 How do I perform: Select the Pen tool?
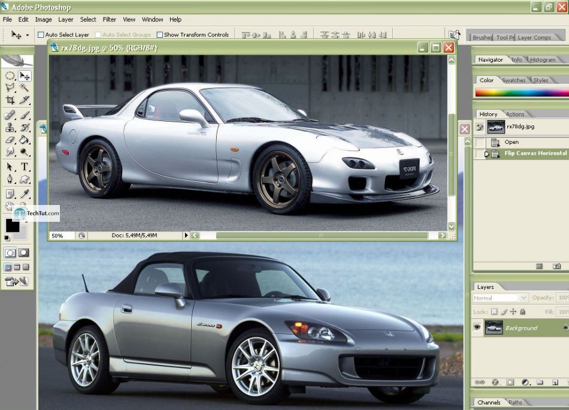point(10,179)
